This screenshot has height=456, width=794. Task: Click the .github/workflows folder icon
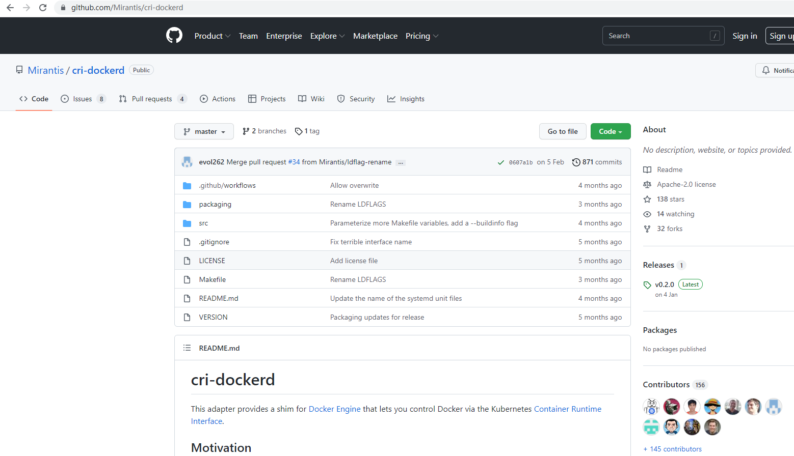pyautogui.click(x=187, y=186)
